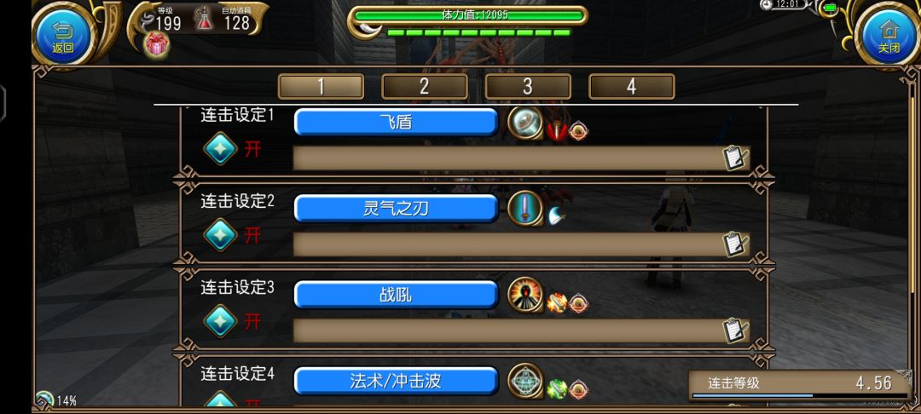Click the 灵气之刃 sword skill icon
921x414 pixels.
524,208
